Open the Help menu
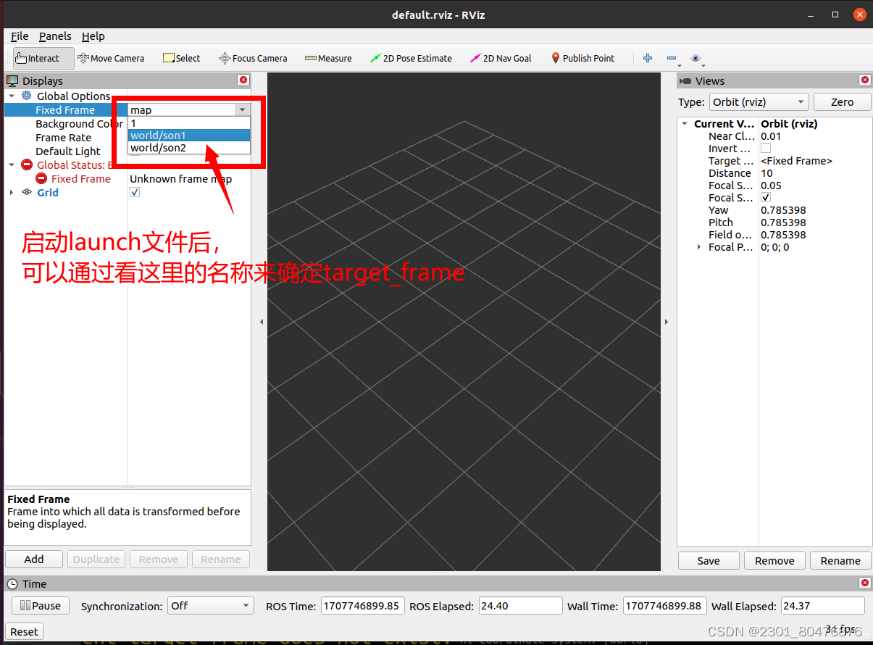The height and width of the screenshot is (645, 873). tap(93, 36)
